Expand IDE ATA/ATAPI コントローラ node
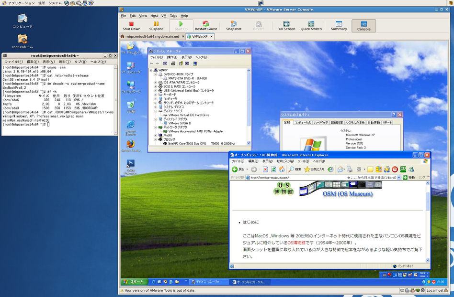This screenshot has width=454, height=297. tap(156, 82)
